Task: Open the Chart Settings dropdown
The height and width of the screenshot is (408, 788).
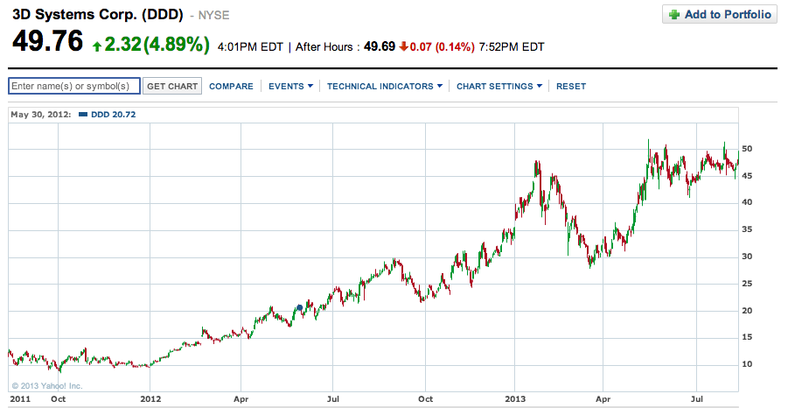Action: (499, 86)
